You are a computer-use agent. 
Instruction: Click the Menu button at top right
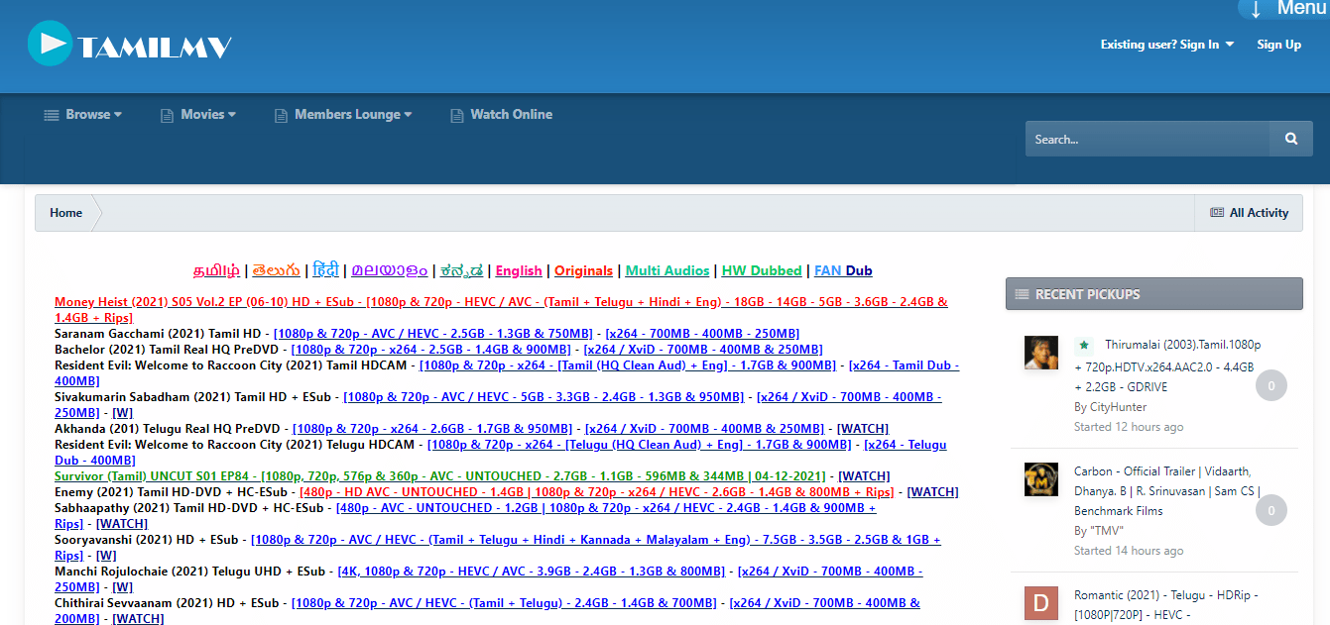click(x=1285, y=9)
